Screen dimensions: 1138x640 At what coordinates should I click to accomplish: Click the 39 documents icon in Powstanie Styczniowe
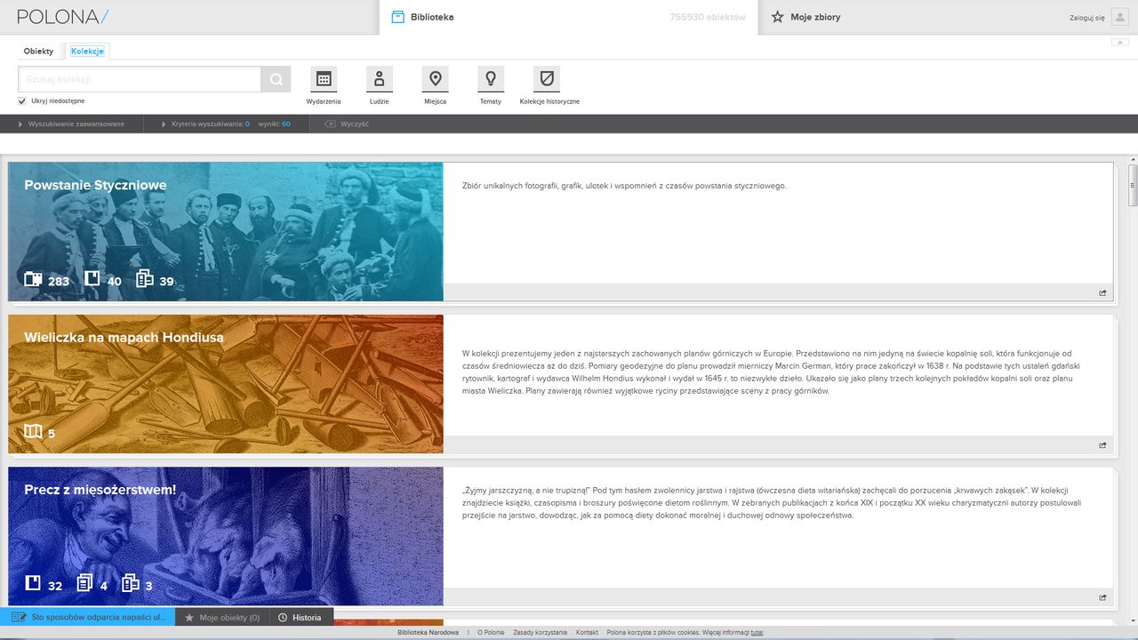tap(145, 279)
